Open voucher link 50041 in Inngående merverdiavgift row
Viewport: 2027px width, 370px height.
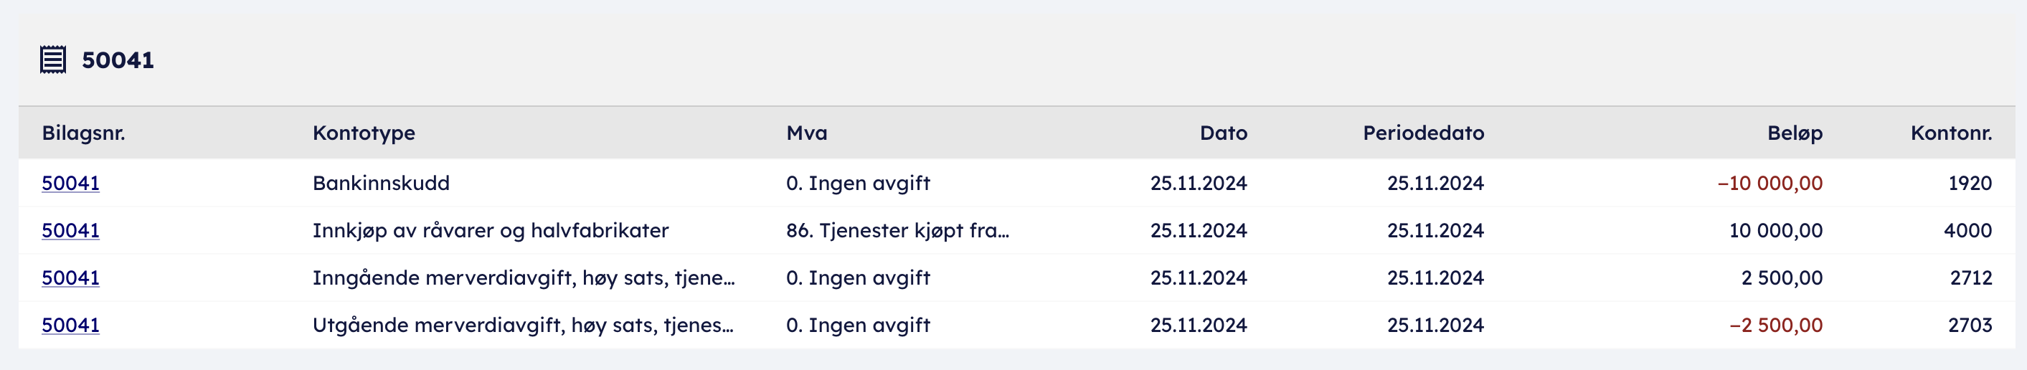[x=71, y=278]
